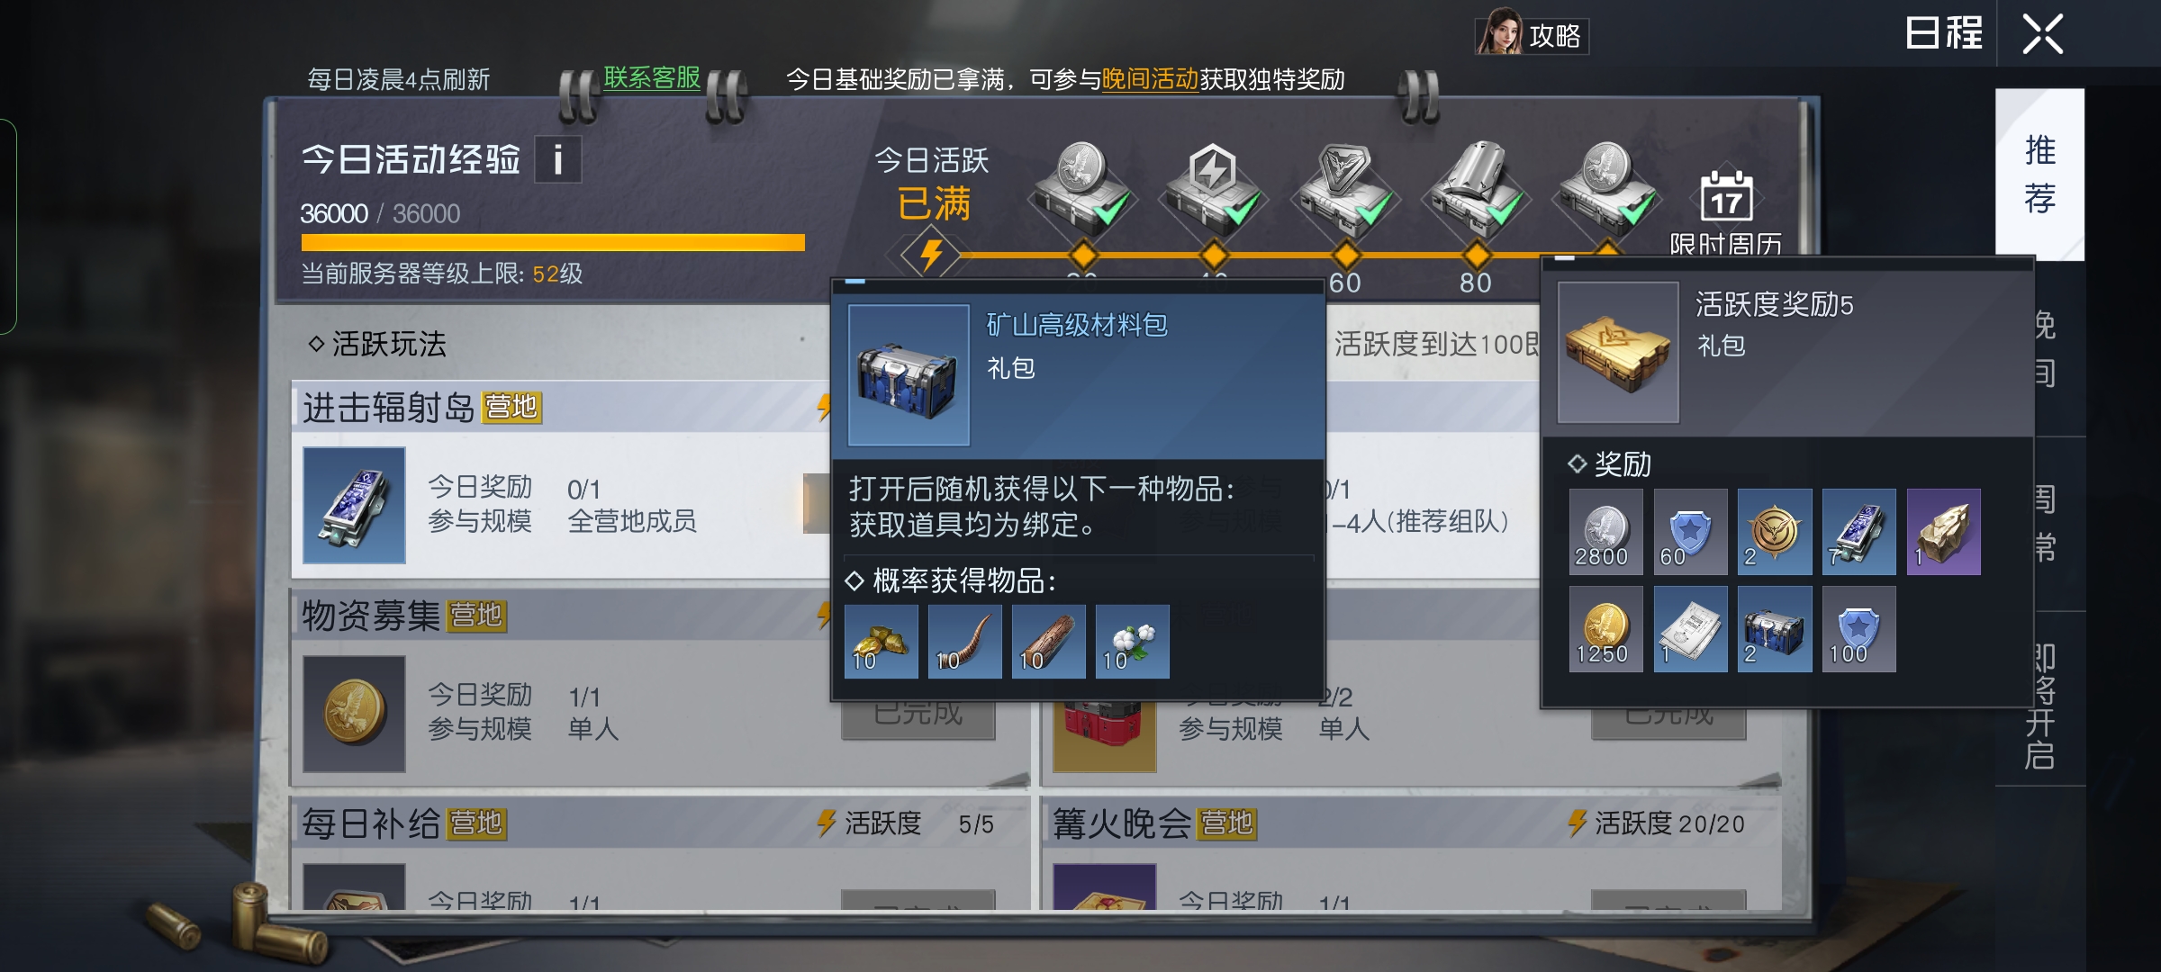Tap the 攻略 guide avatar icon
The width and height of the screenshot is (2161, 972).
click(1498, 32)
